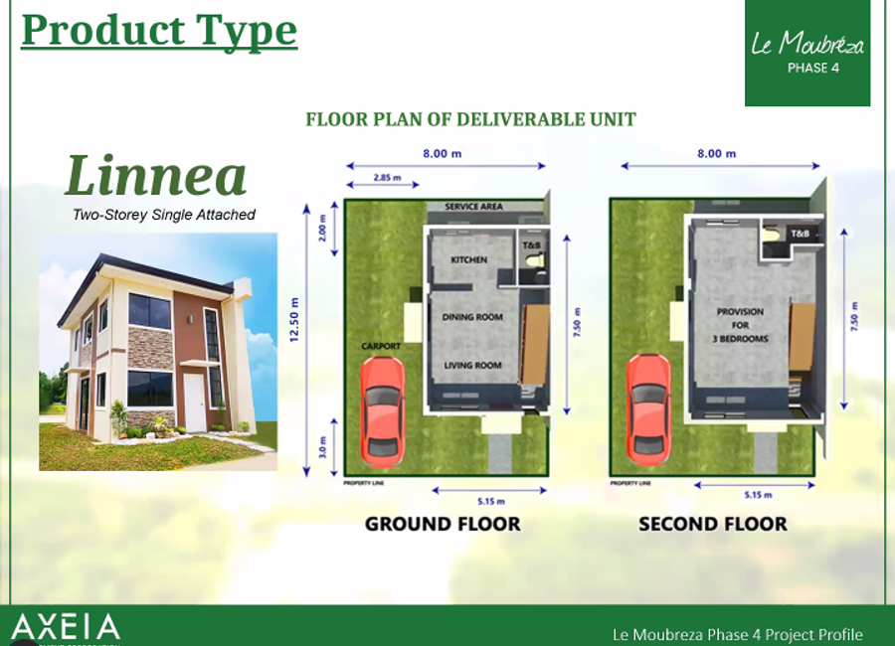Image resolution: width=895 pixels, height=646 pixels.
Task: Click the '3.0 m' front setback dimension
Action: coord(322,448)
